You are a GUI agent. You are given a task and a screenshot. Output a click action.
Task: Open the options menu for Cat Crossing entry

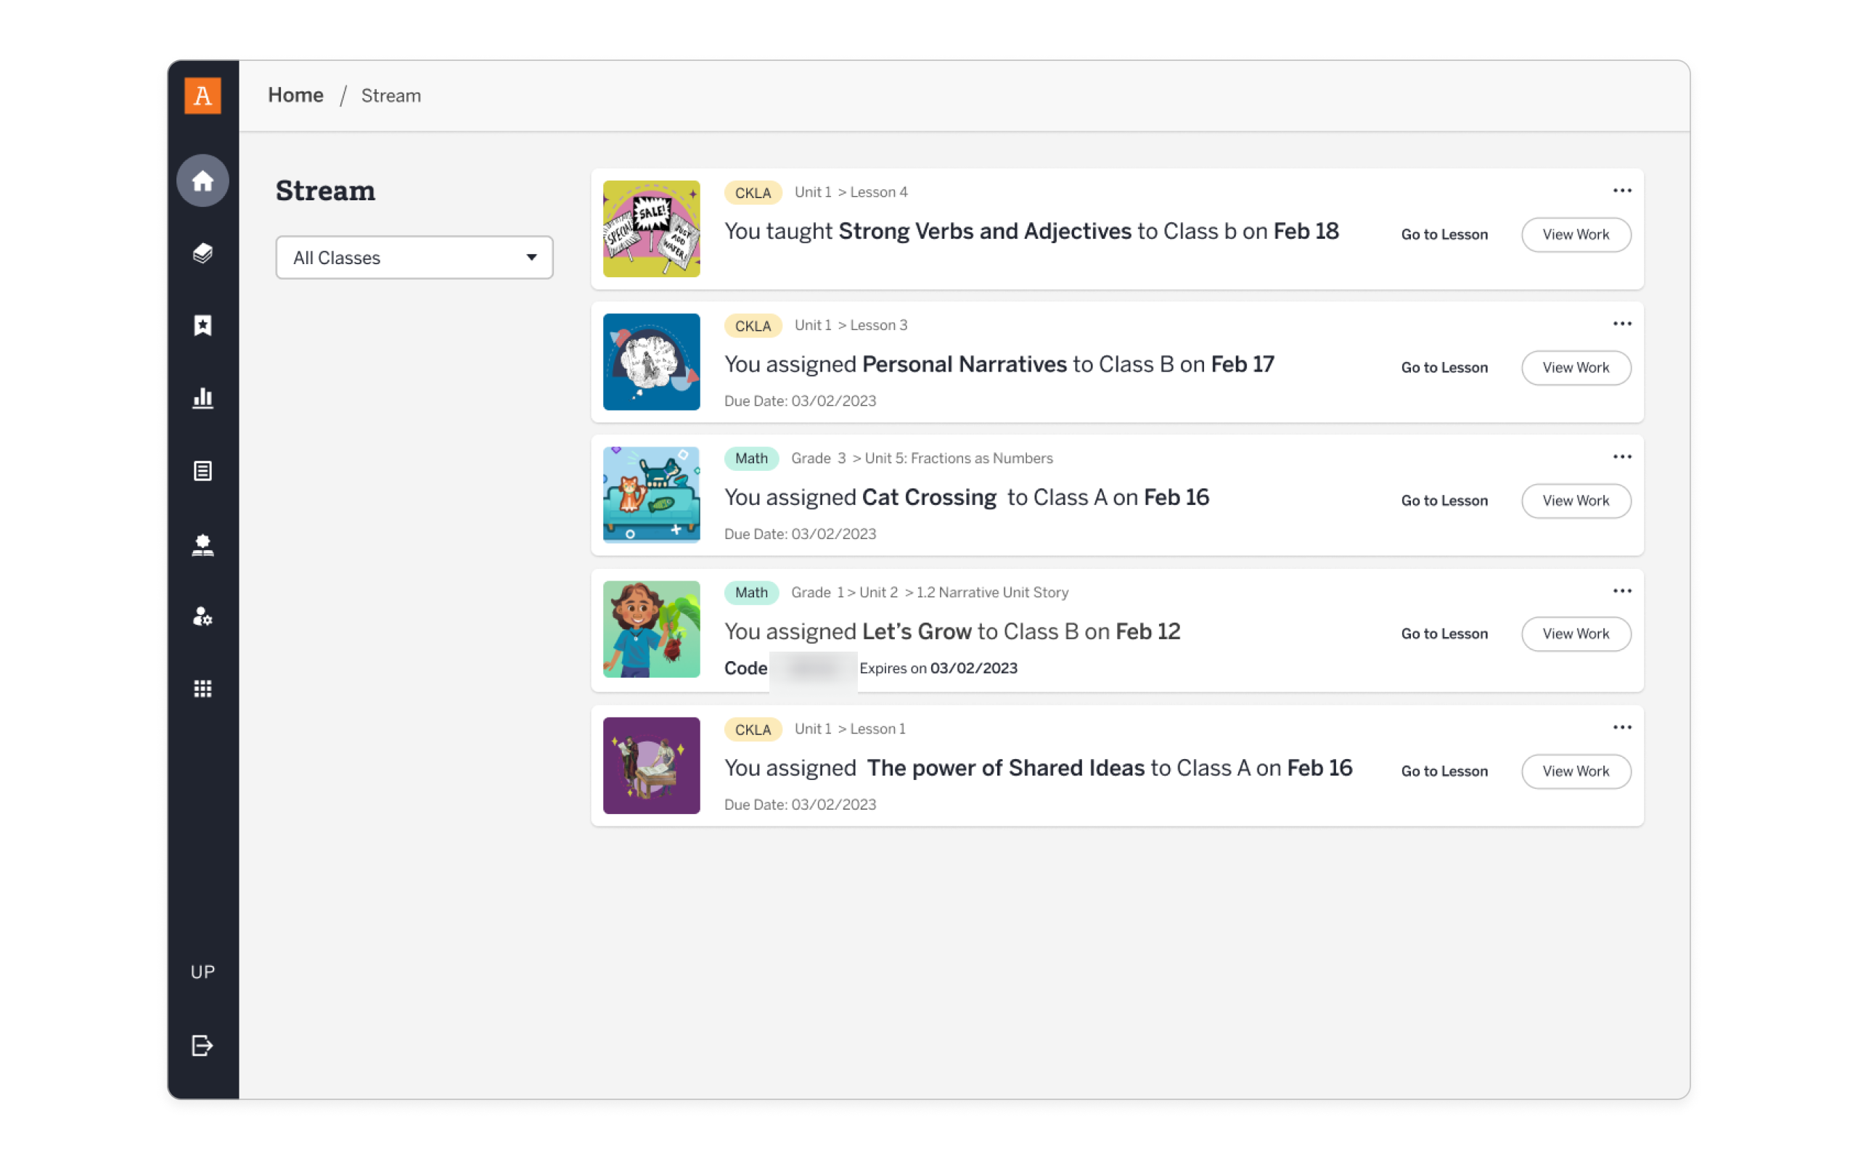coord(1621,456)
